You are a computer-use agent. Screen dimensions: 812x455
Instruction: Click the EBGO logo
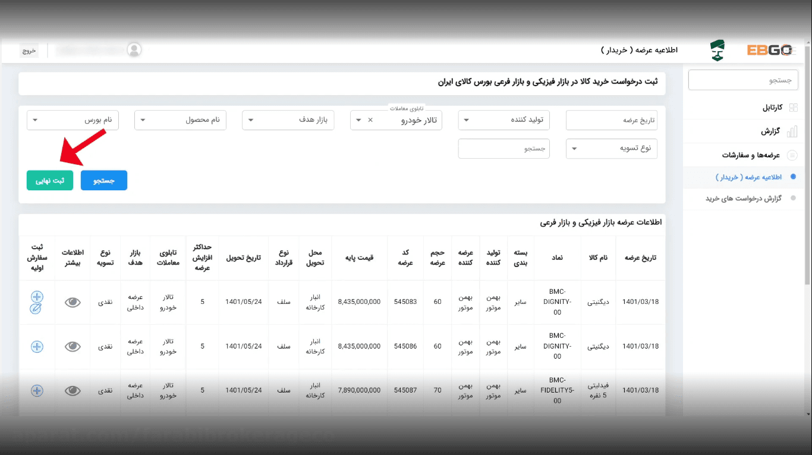[770, 51]
